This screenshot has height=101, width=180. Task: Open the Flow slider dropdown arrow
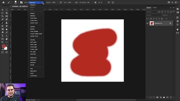point(73,3)
